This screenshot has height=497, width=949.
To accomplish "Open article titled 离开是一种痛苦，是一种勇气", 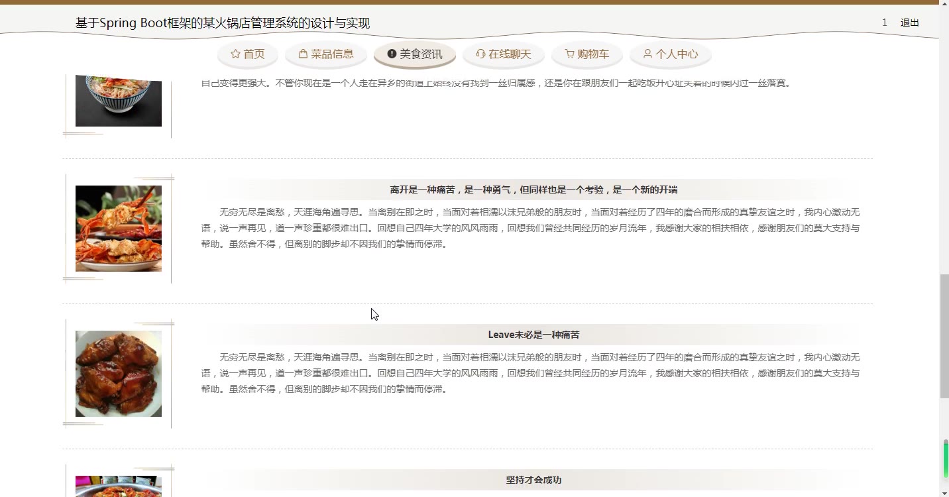I will pyautogui.click(x=533, y=190).
